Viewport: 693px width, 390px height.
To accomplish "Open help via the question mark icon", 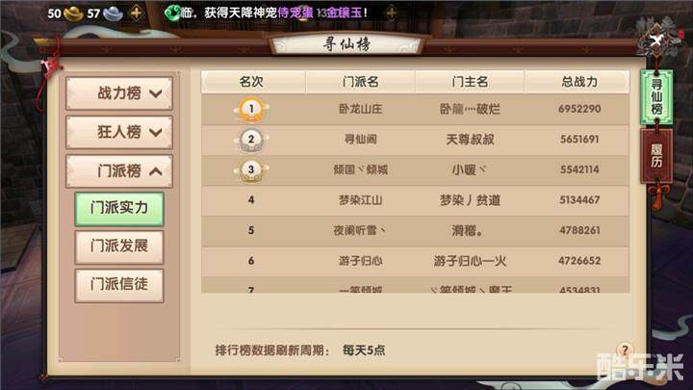I will coord(625,351).
